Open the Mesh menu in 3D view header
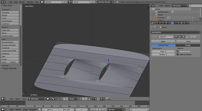This screenshot has height=111, width=202. (24, 99)
